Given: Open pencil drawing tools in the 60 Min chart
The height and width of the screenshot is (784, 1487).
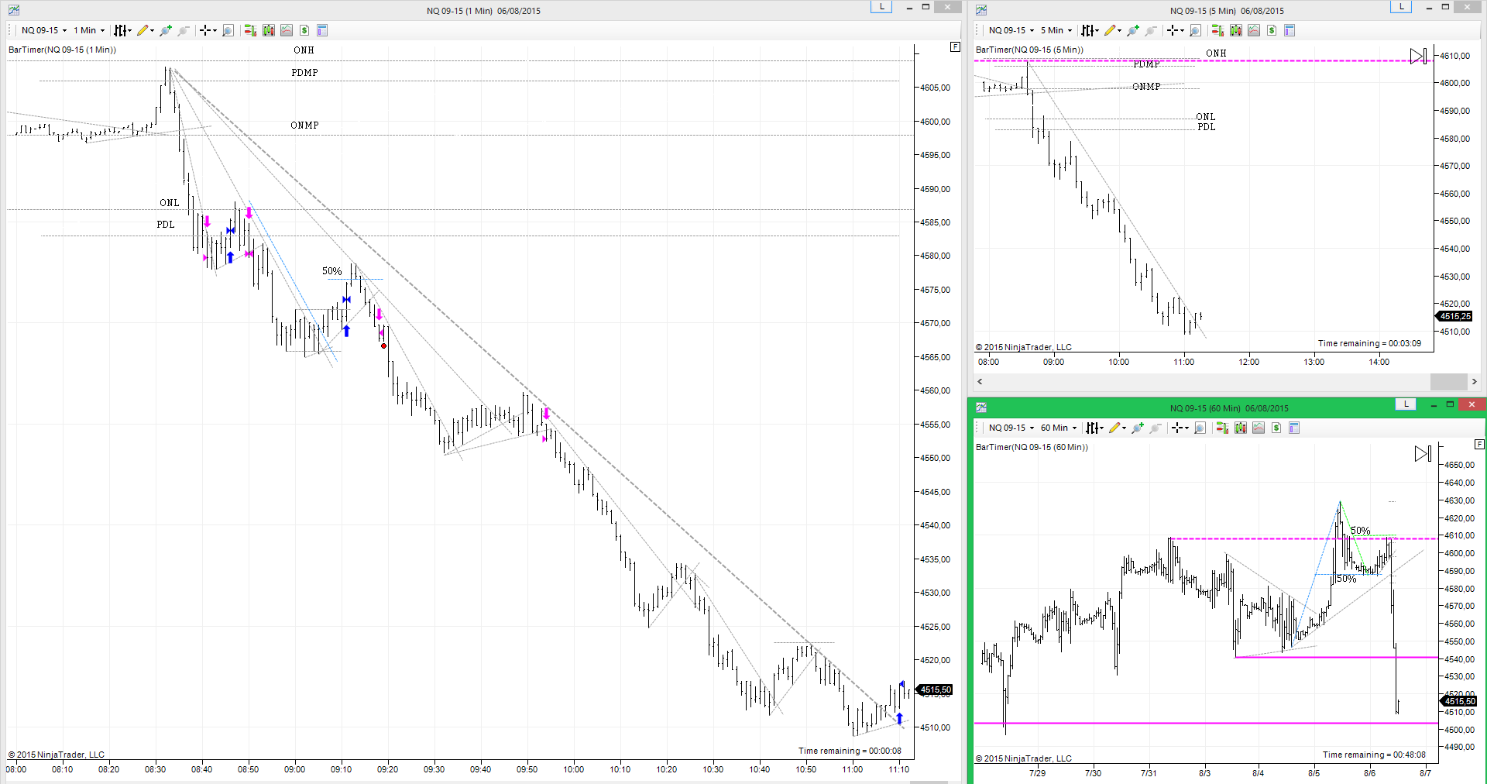Looking at the screenshot, I should pos(1118,428).
